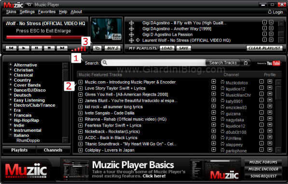This screenshot has width=288, height=184.
Task: Show info icon on ACDC Back In Black row
Action: 261,137
